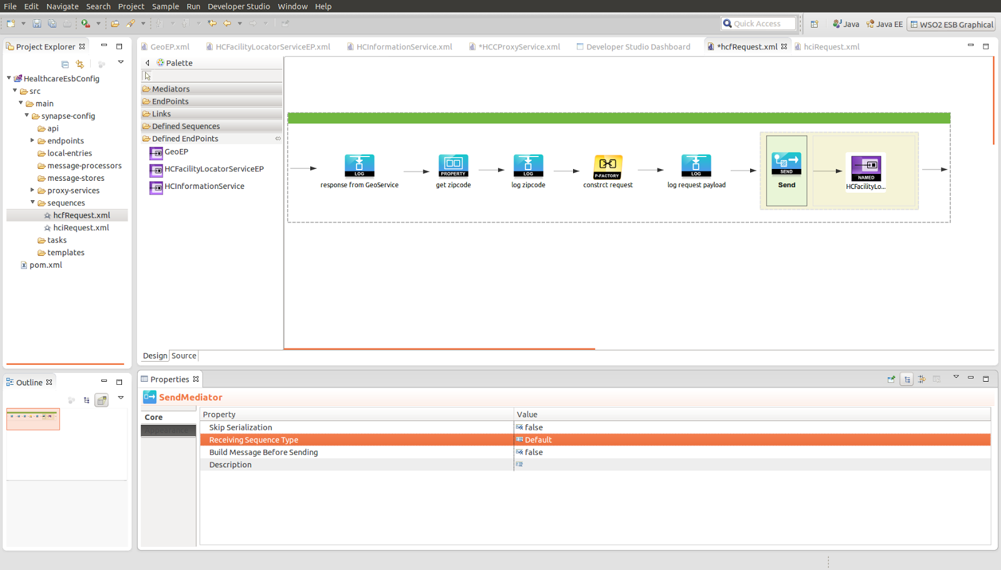The height and width of the screenshot is (570, 1001).
Task: Collapse All in Project Explorer
Action: click(65, 64)
